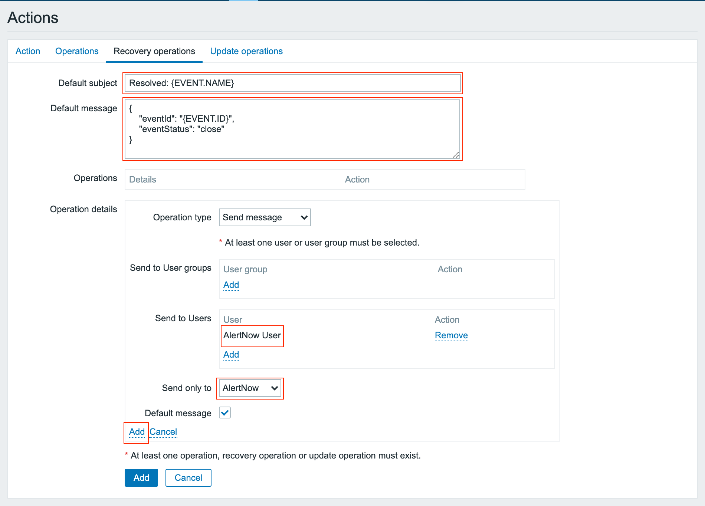Select the Recovery operations tab
705x506 pixels.
[x=154, y=51]
